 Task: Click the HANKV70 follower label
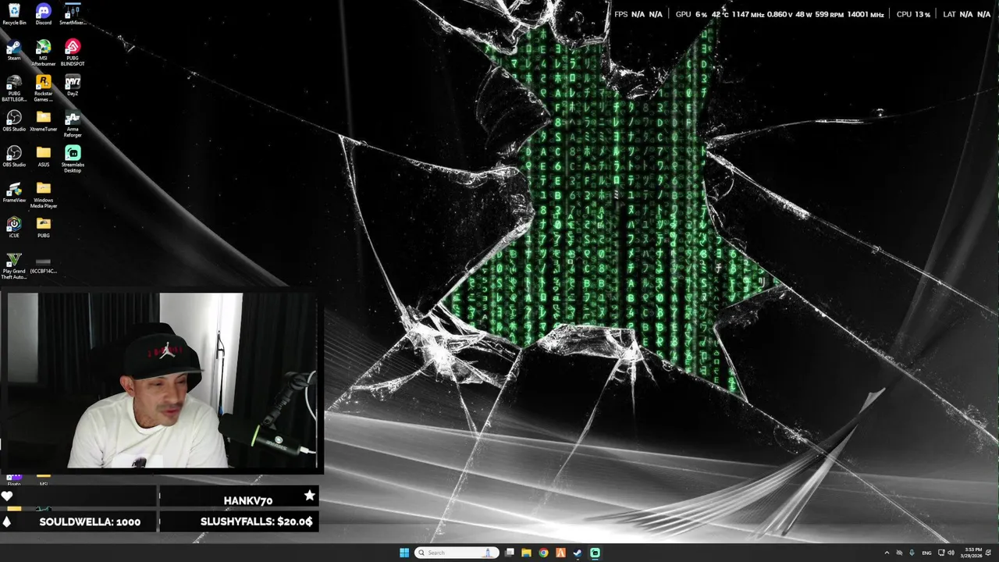[x=248, y=500]
